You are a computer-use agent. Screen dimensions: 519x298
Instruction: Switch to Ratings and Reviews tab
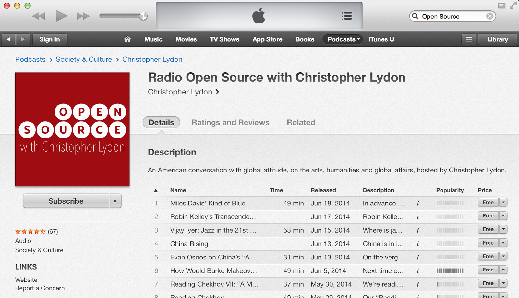[x=230, y=122]
